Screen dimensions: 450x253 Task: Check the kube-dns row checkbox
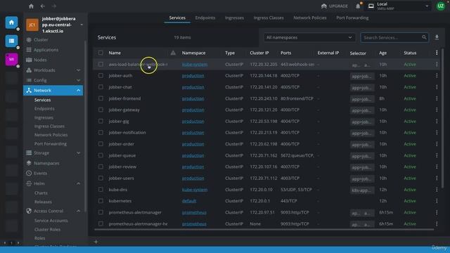[101, 190]
